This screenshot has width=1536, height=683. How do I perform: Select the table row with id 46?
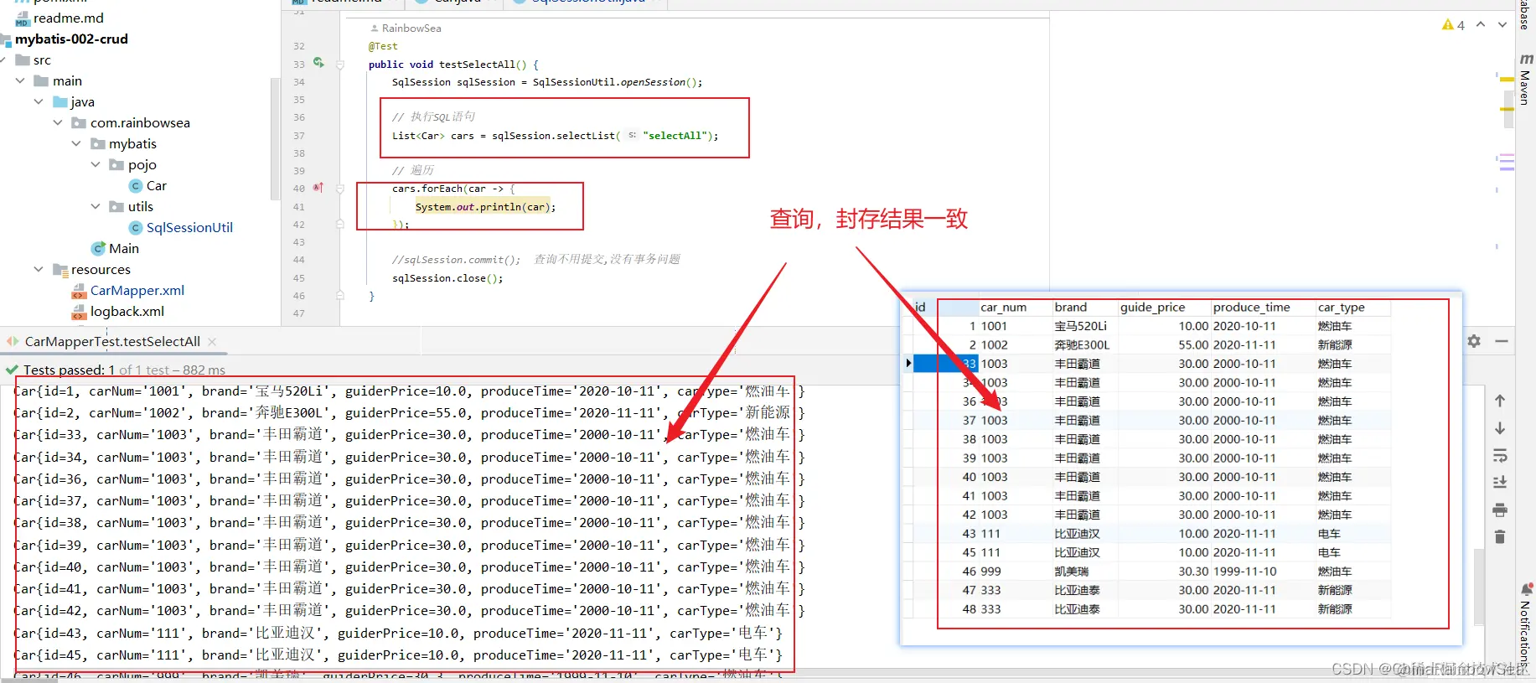[x=1152, y=571]
